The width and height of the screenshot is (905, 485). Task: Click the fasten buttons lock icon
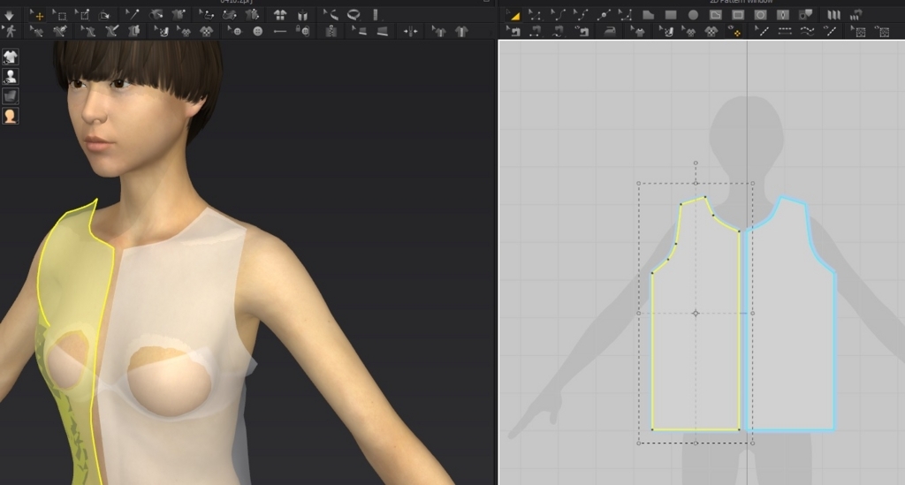[302, 31]
